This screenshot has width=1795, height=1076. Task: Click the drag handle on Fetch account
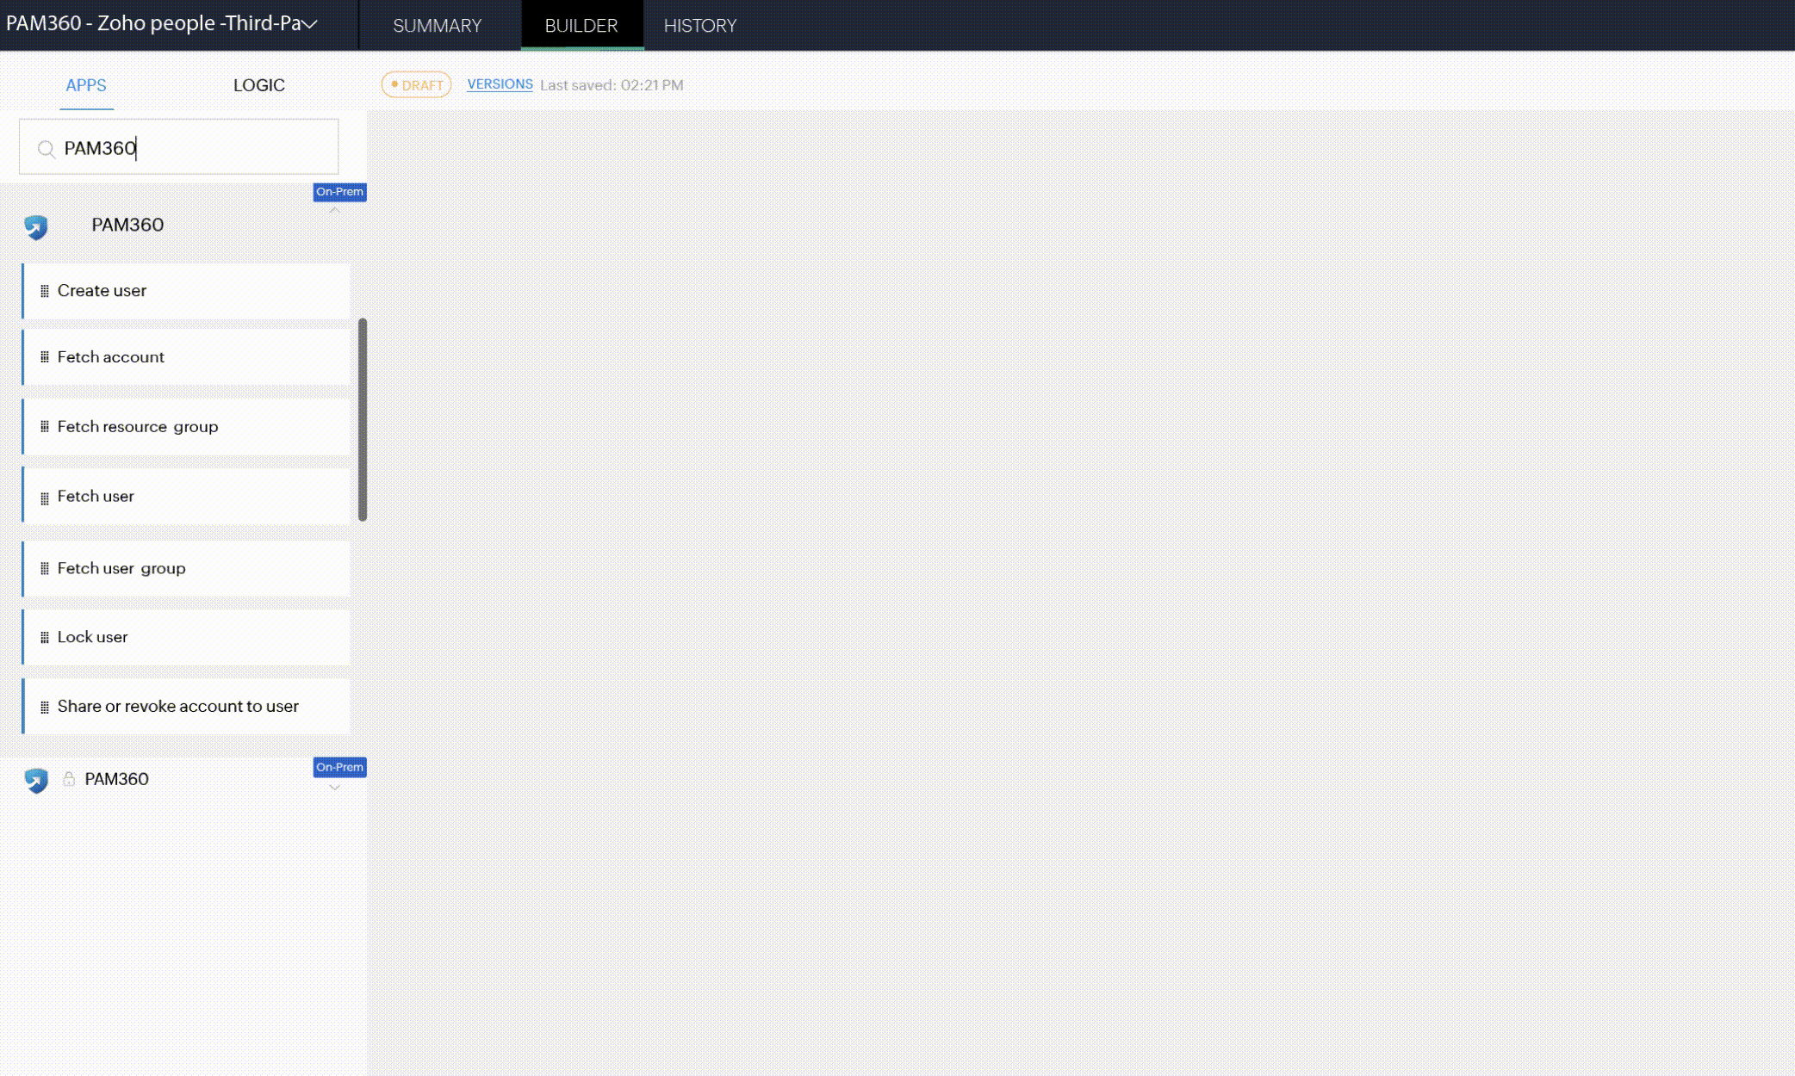pyautogui.click(x=45, y=356)
